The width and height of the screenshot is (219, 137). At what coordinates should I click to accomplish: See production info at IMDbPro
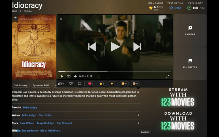pyautogui.click(x=41, y=130)
